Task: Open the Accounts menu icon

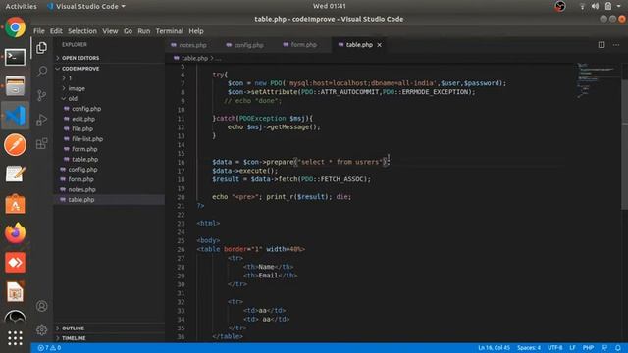Action: 41,306
